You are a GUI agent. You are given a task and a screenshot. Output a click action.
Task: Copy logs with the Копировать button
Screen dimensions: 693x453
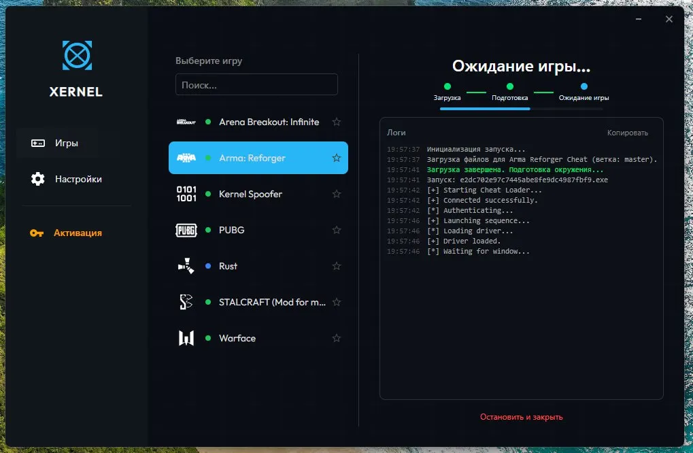627,133
